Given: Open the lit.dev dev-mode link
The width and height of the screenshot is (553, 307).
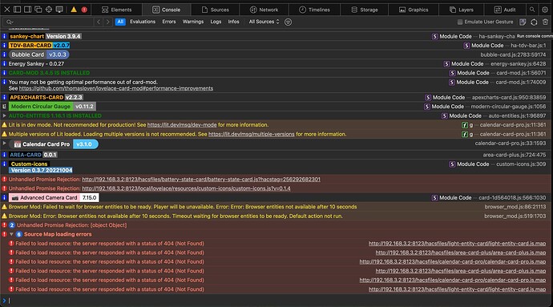Looking at the screenshot, I should [182, 125].
